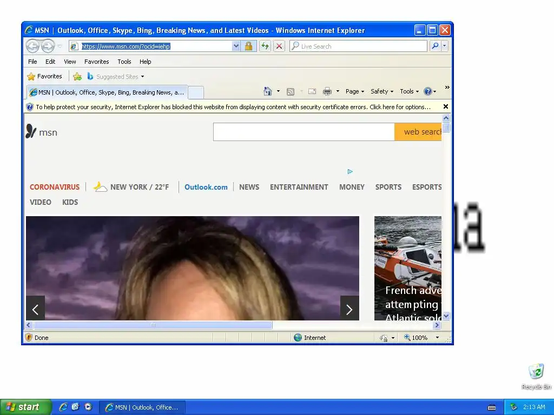Viewport: 554px width, 415px height.
Task: Show more command bar items chevron
Action: [447, 87]
